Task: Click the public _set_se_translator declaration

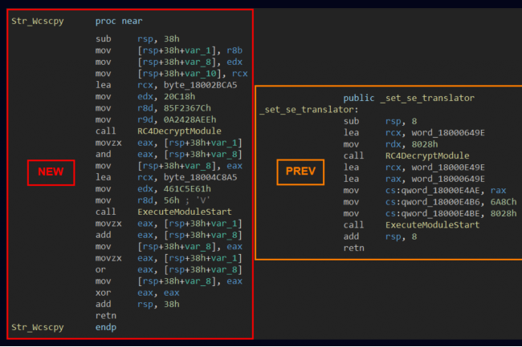Action: pos(409,98)
